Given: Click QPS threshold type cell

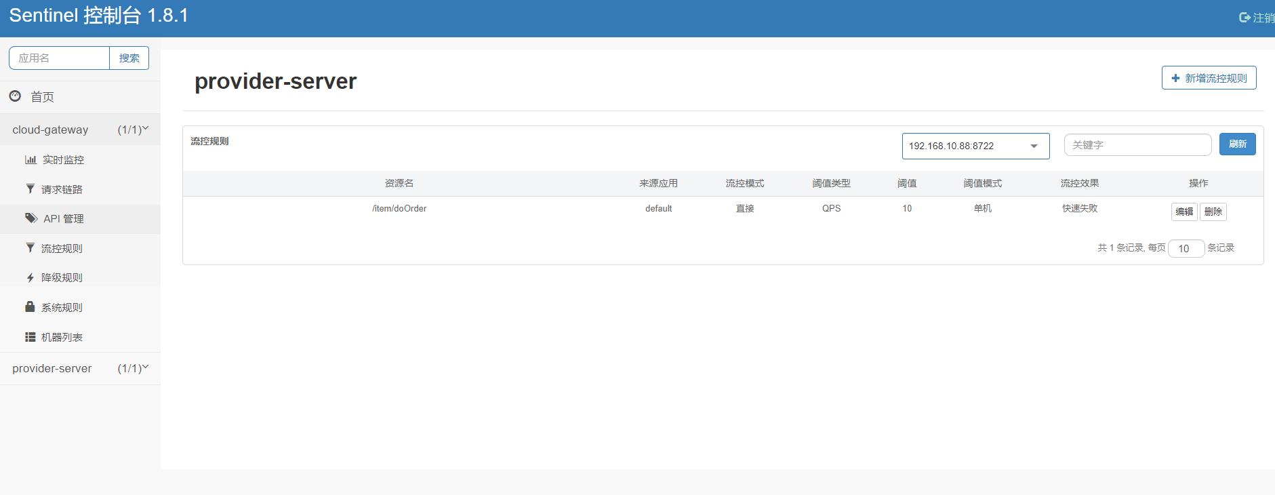Looking at the screenshot, I should [x=831, y=209].
